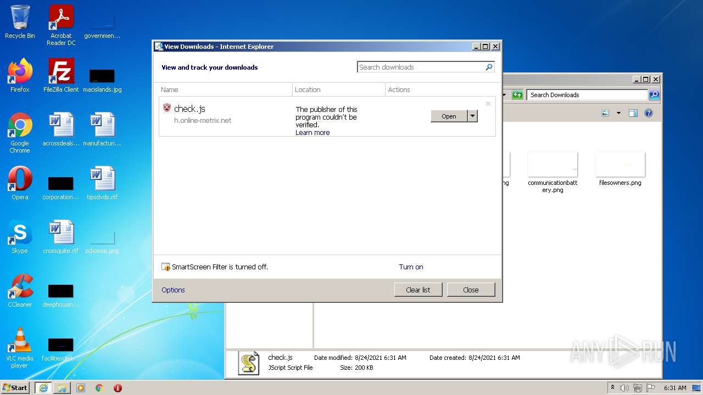Open the check.js download
Screen dimensions: 703x395
pos(449,116)
